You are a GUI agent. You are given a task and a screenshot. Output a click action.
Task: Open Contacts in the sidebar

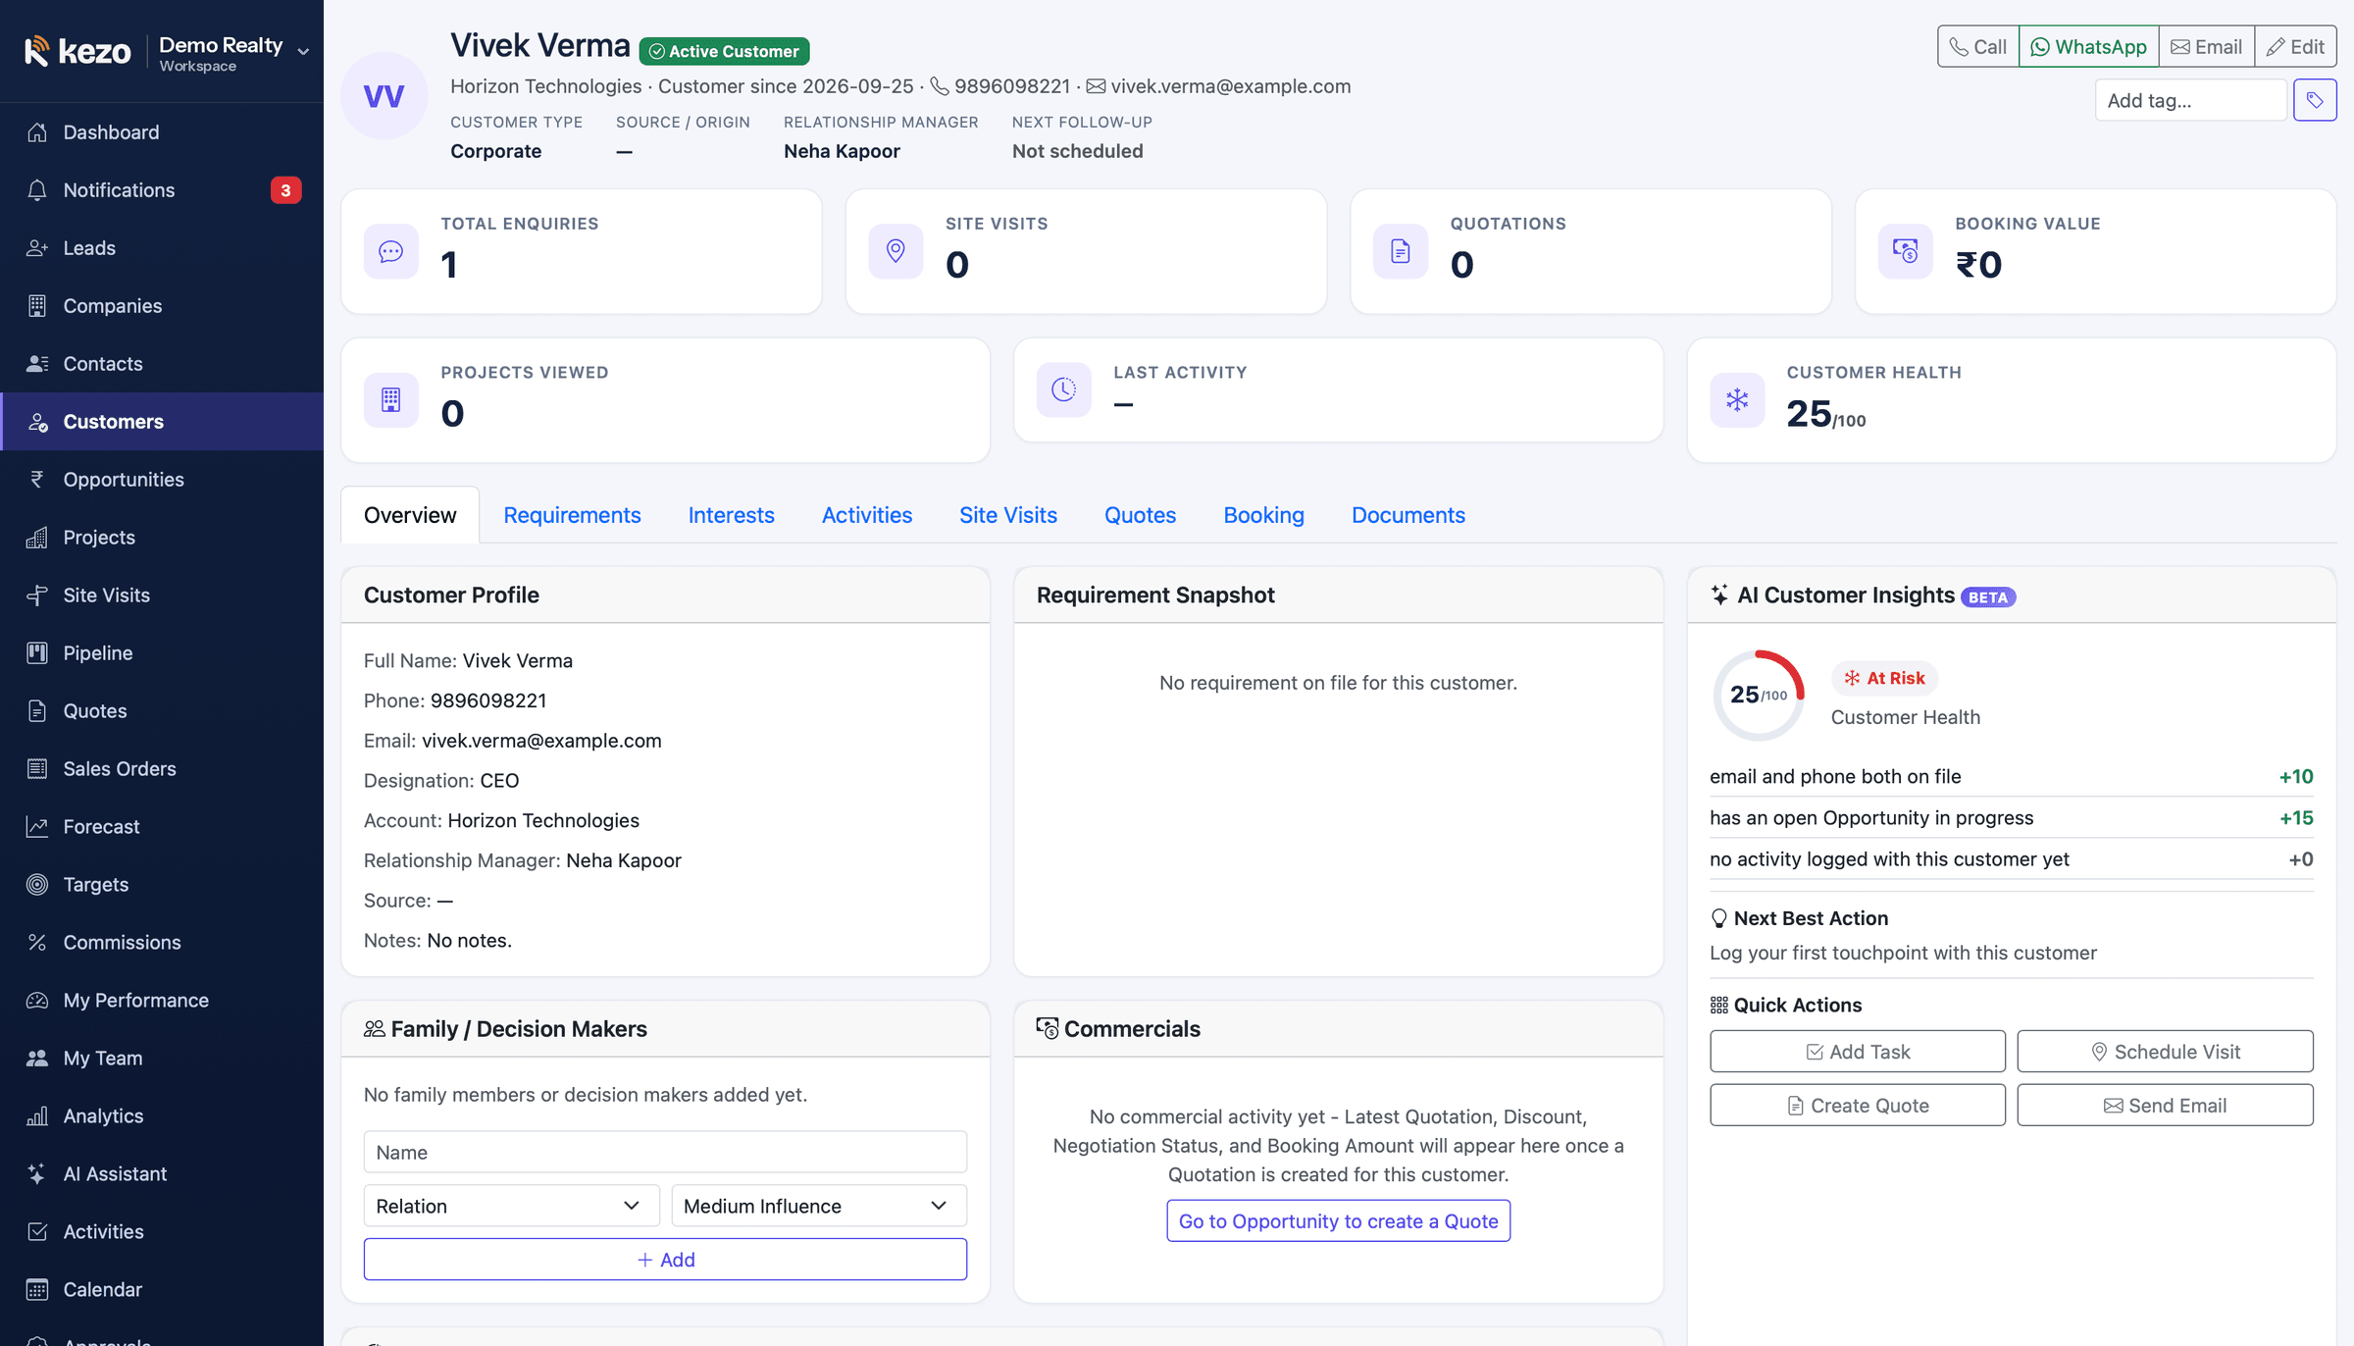[162, 364]
